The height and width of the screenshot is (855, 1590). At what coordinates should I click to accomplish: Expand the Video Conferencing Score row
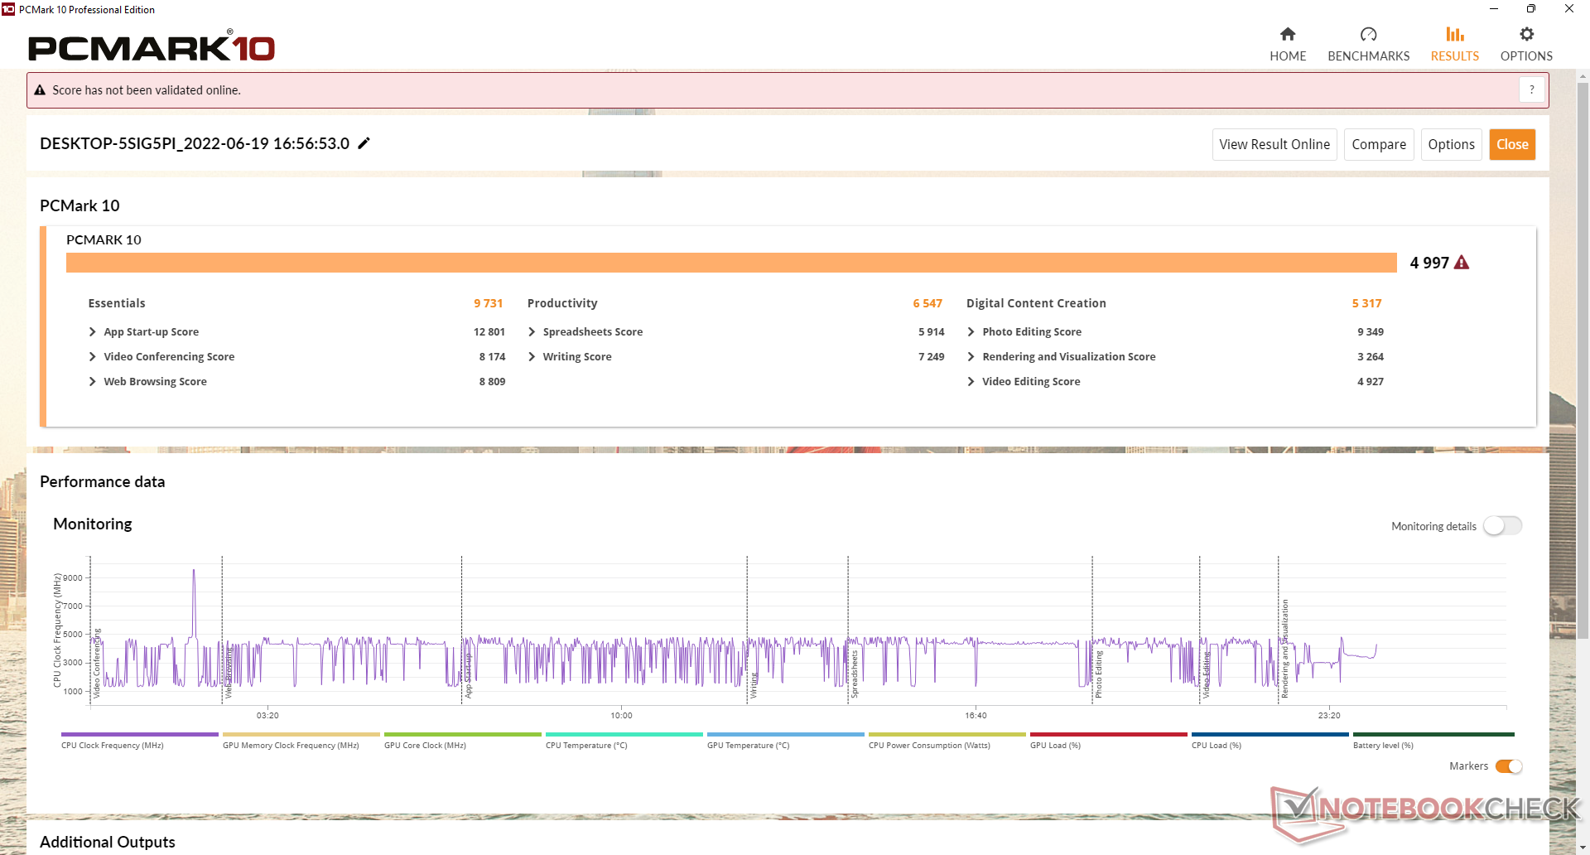click(92, 357)
